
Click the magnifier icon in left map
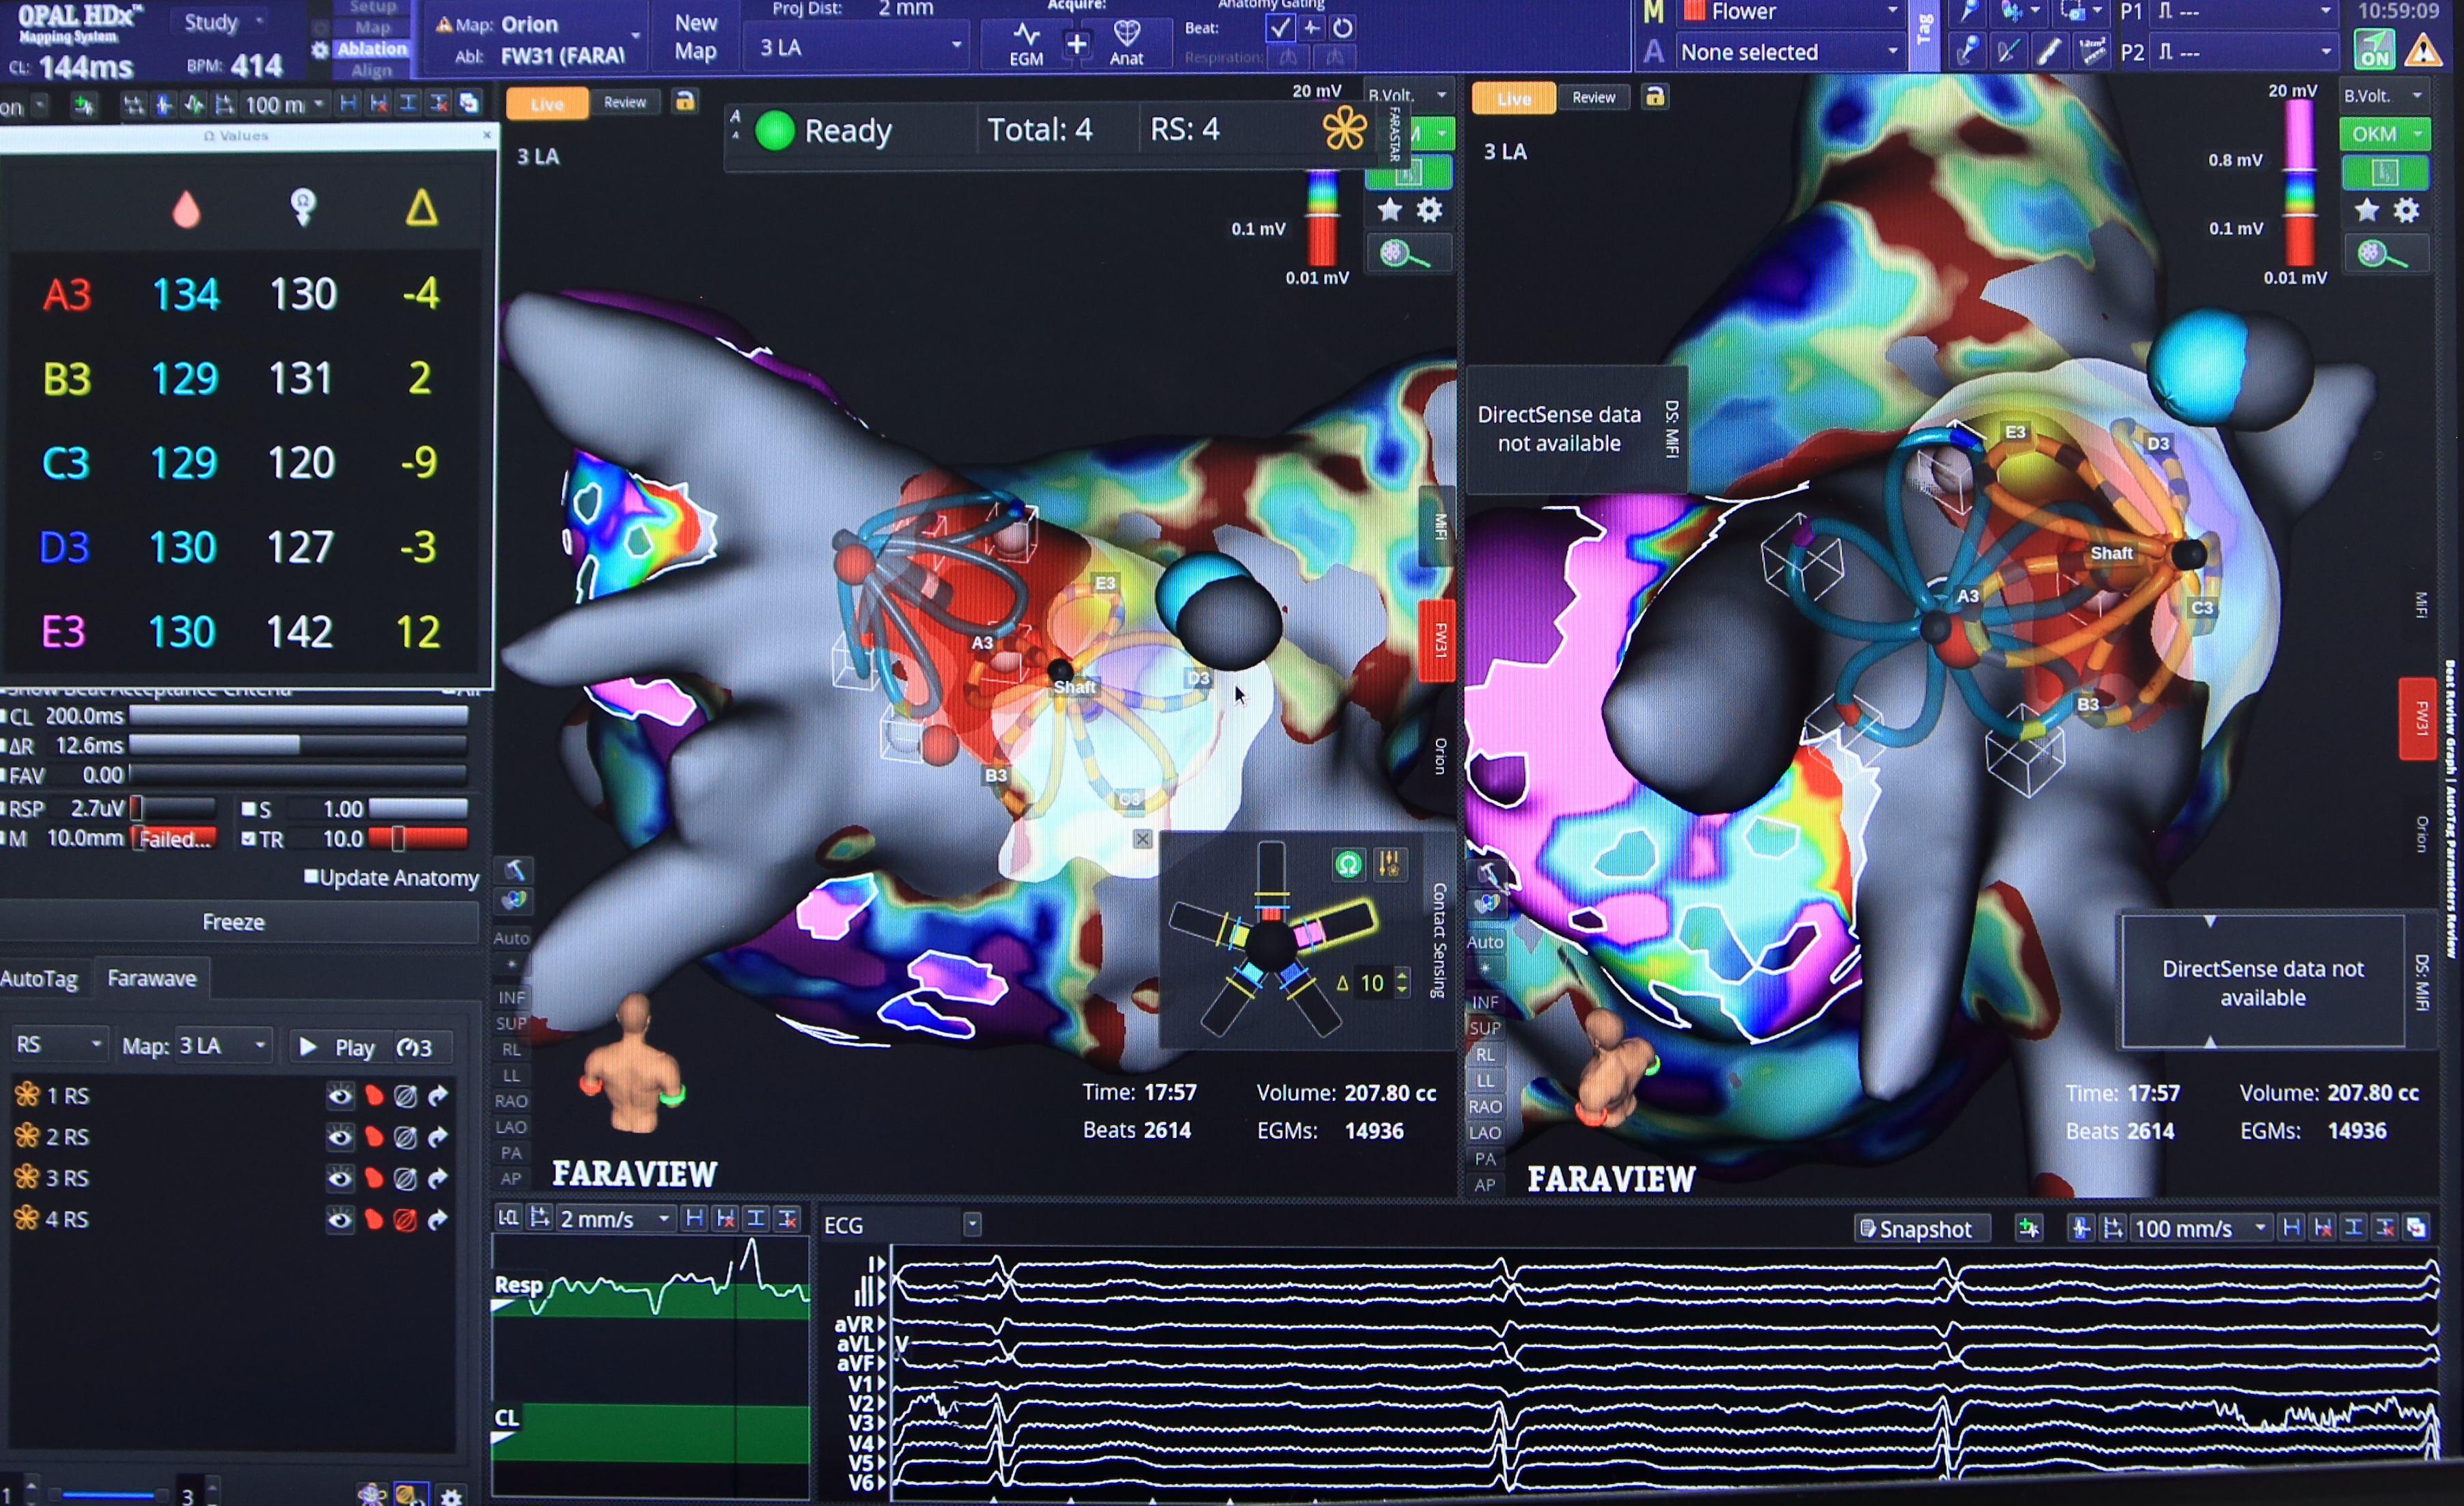pyautogui.click(x=1404, y=255)
